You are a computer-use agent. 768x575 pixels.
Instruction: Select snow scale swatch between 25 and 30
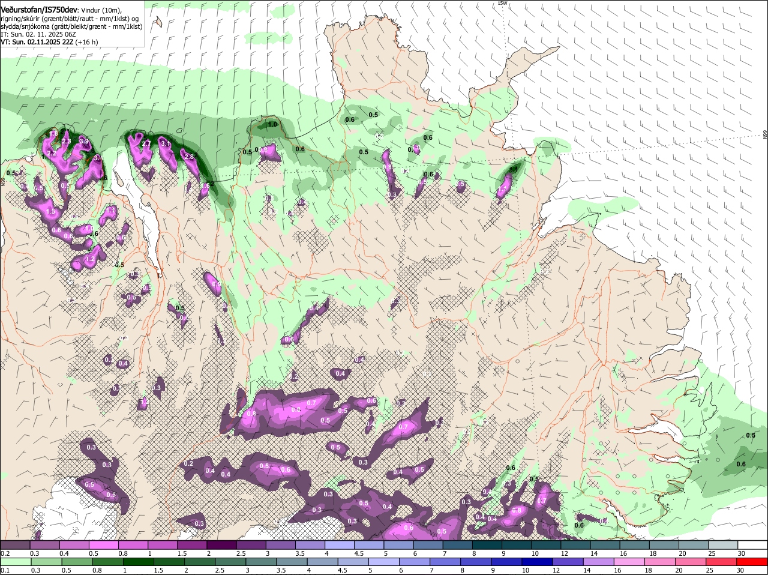(724, 544)
